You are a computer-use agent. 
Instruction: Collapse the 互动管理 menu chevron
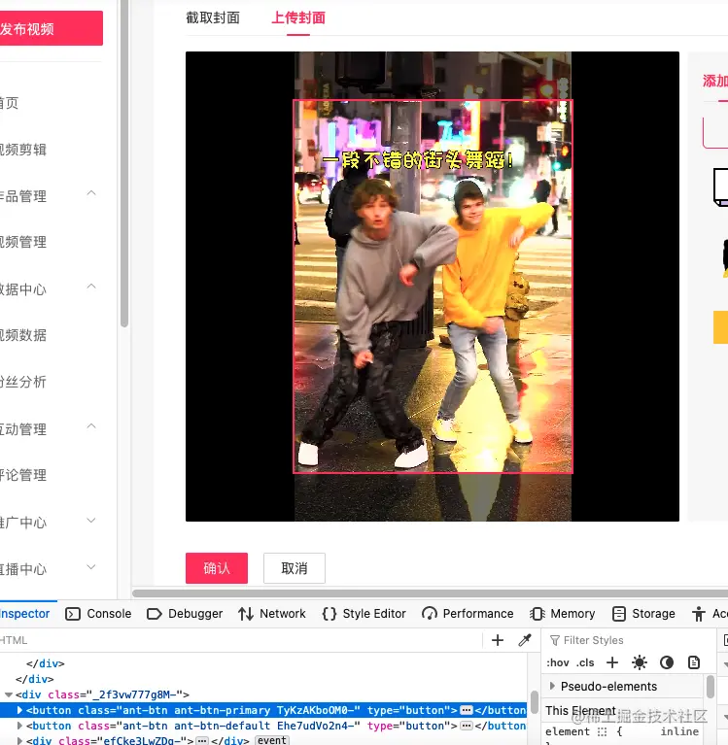point(91,426)
